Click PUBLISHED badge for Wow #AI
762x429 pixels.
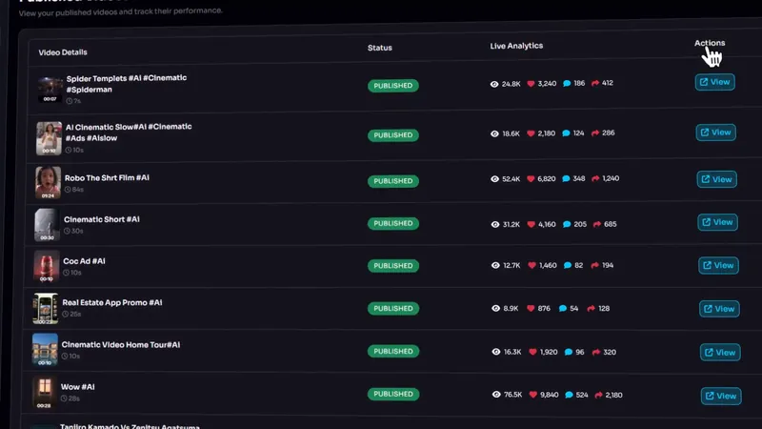coord(393,394)
